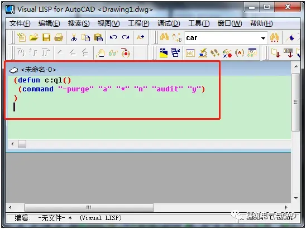Click the Select Window icon
This screenshot has height=229, width=306.
pos(175,53)
